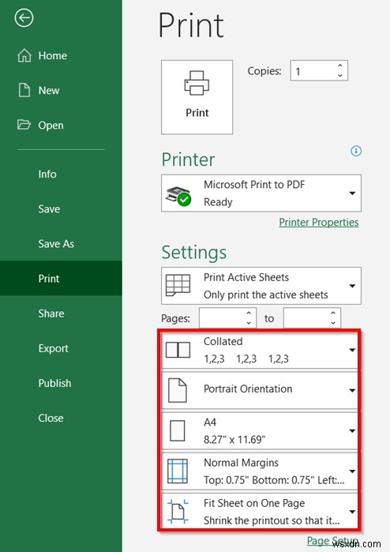
Task: Expand the Microsoft Print to PDF printer dropdown
Action: [x=352, y=193]
